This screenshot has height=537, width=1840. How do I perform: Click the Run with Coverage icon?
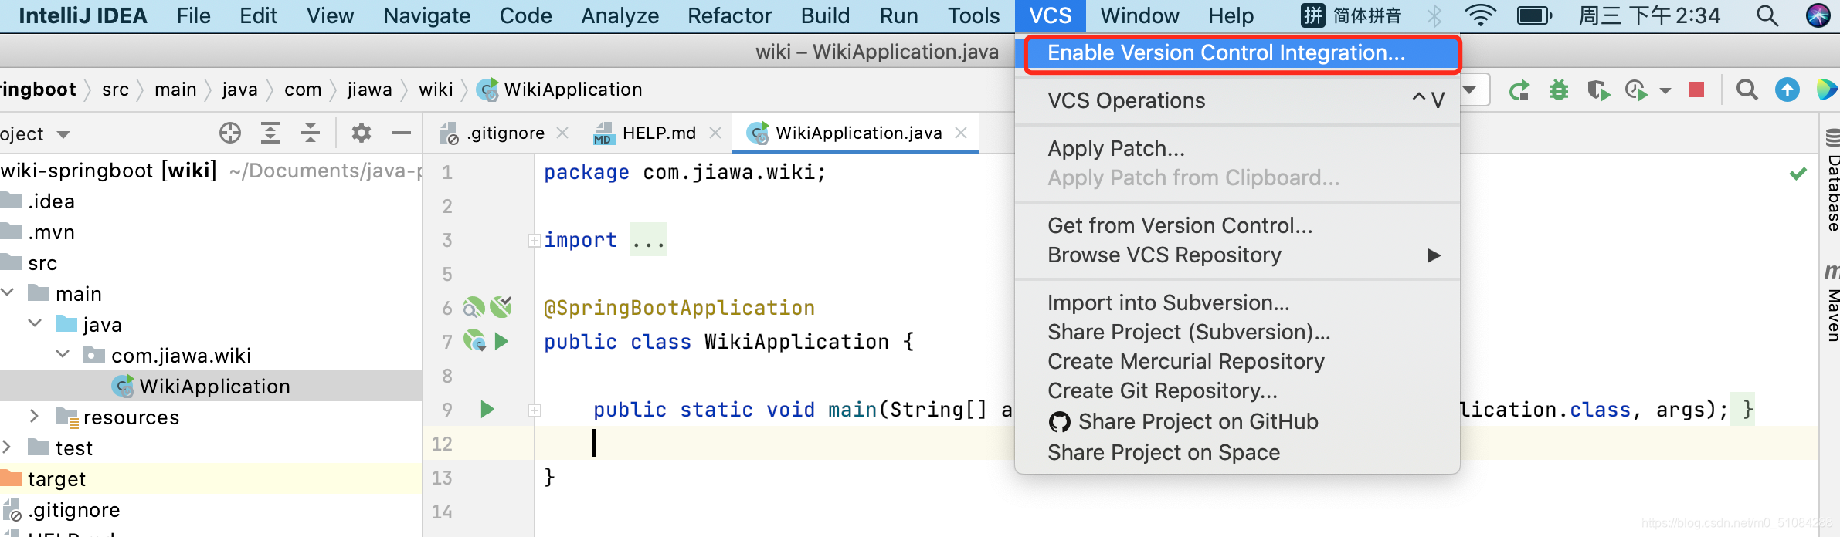point(1598,90)
